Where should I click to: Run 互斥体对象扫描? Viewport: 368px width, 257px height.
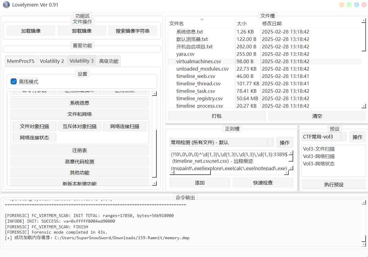click(79, 126)
